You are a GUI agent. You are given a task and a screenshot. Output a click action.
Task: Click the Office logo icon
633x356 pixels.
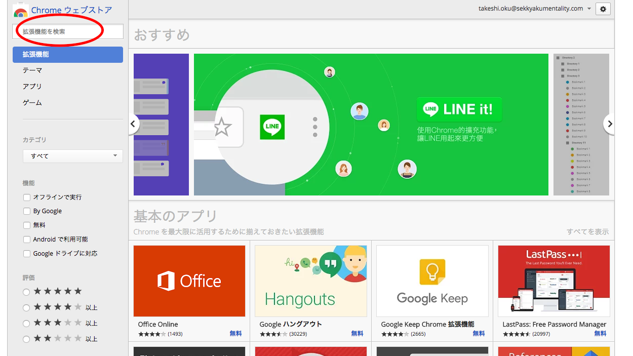[166, 281]
